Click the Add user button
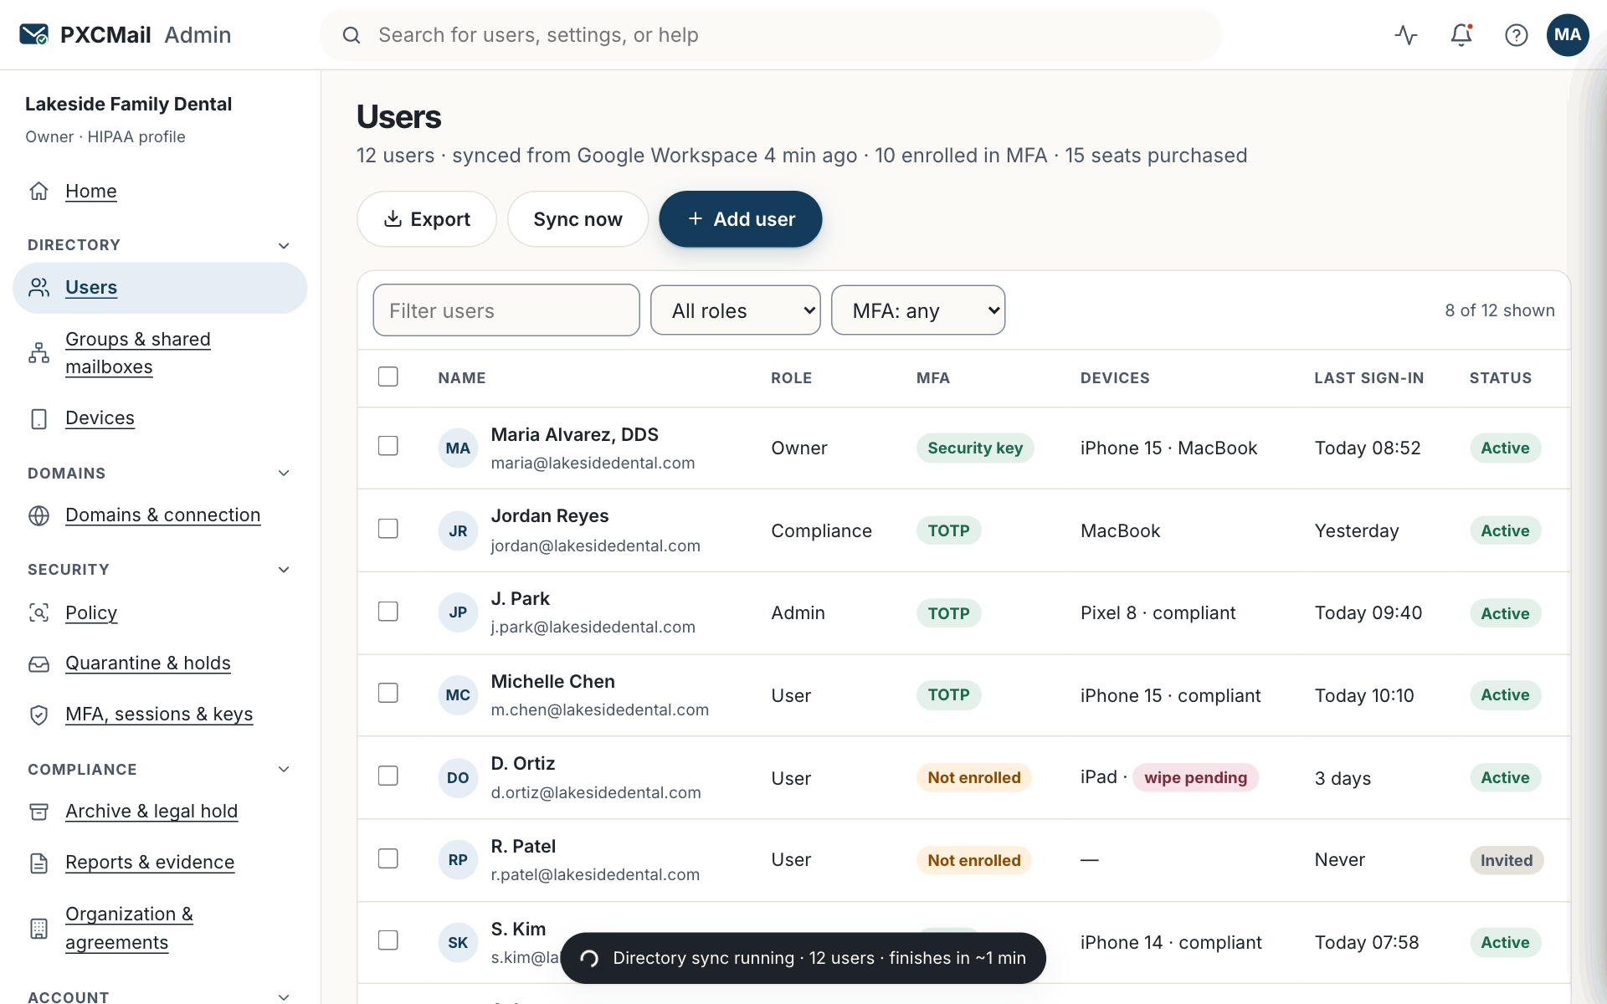This screenshot has height=1004, width=1607. click(x=740, y=219)
